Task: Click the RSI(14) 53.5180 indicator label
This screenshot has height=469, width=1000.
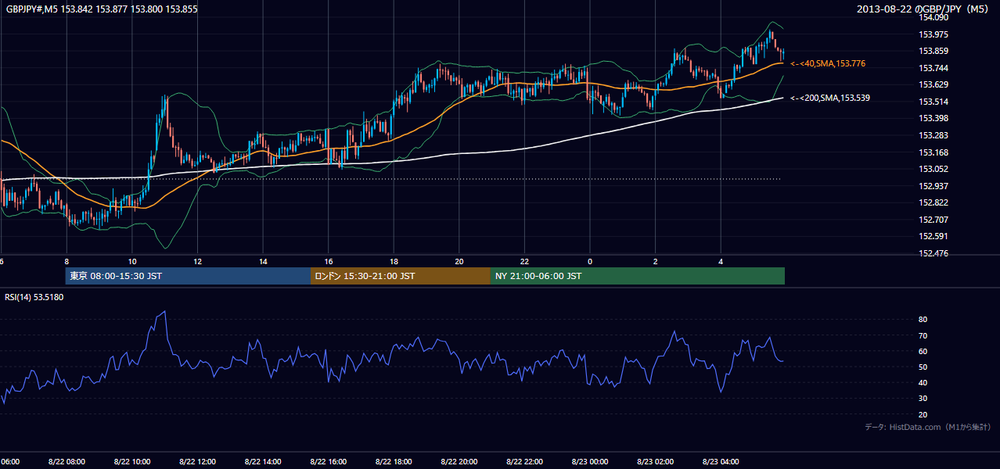Action: pyautogui.click(x=34, y=297)
